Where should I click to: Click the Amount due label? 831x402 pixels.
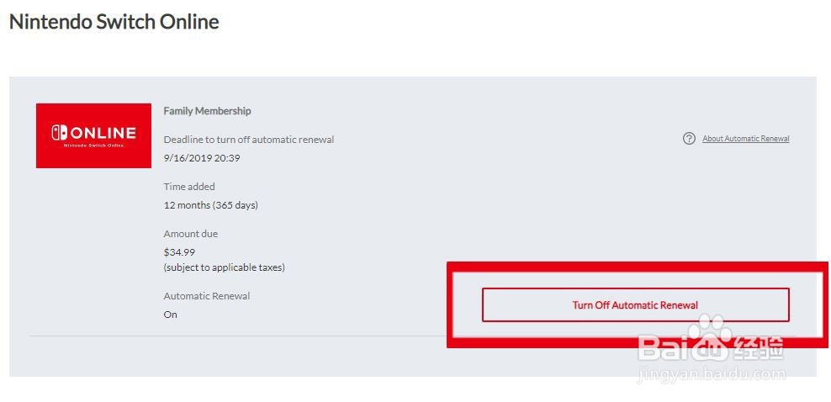[x=191, y=234]
